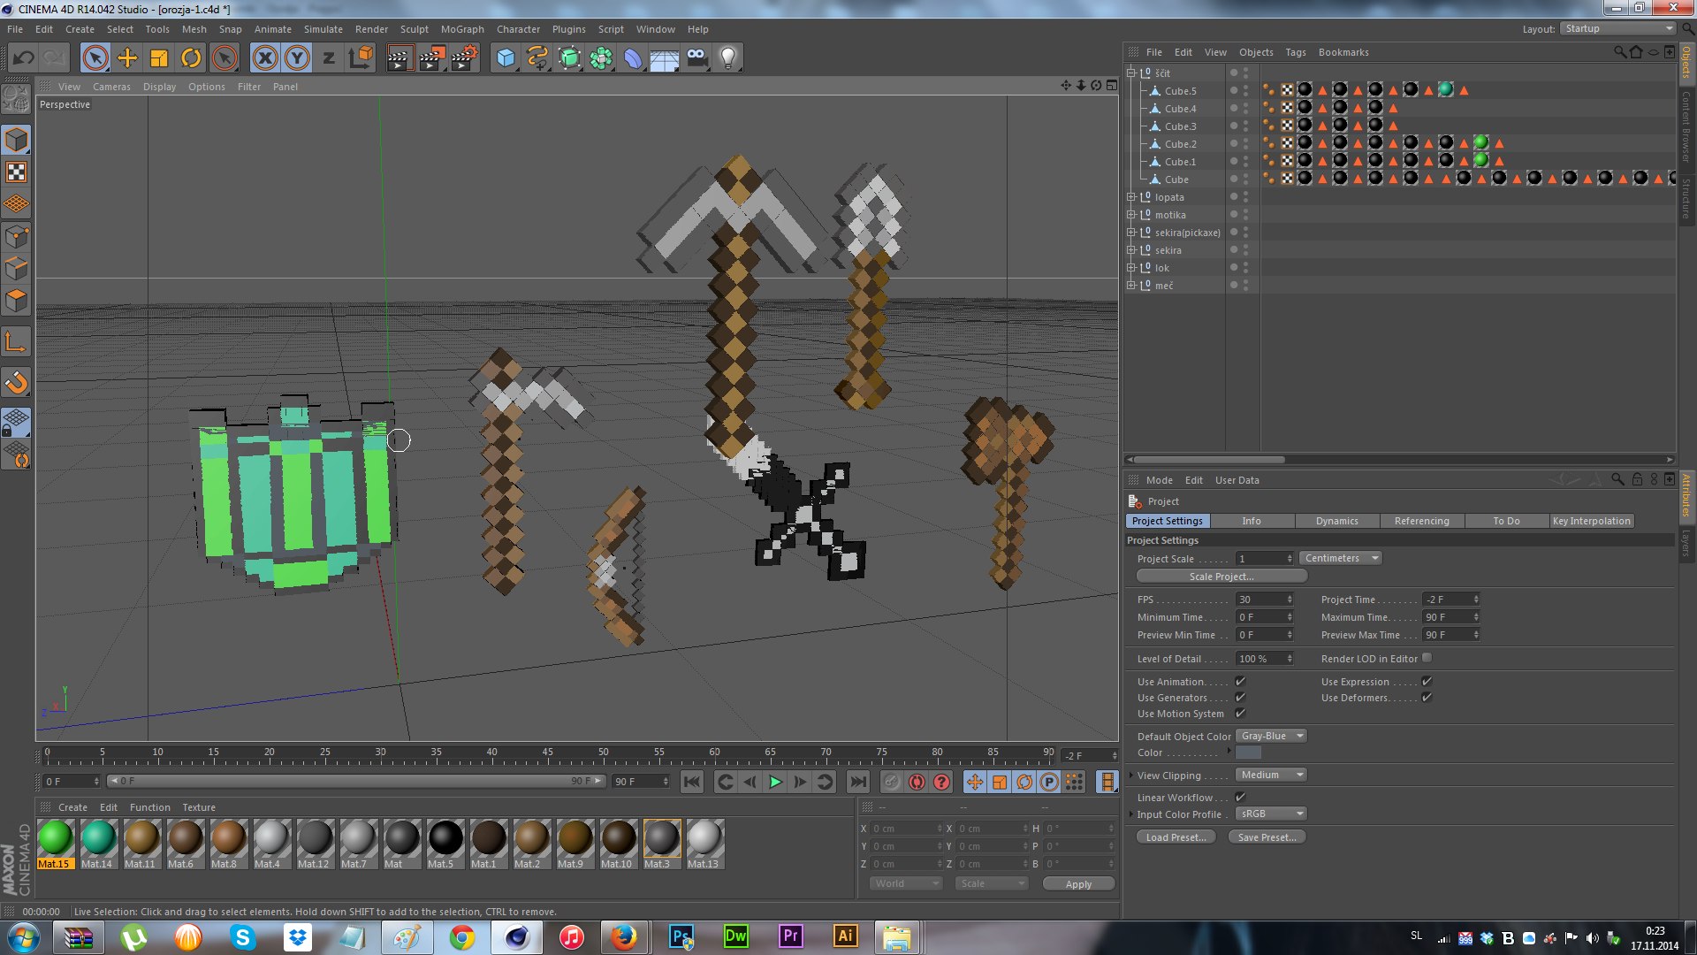Open Cameras menu in viewport
The height and width of the screenshot is (955, 1697).
click(111, 87)
